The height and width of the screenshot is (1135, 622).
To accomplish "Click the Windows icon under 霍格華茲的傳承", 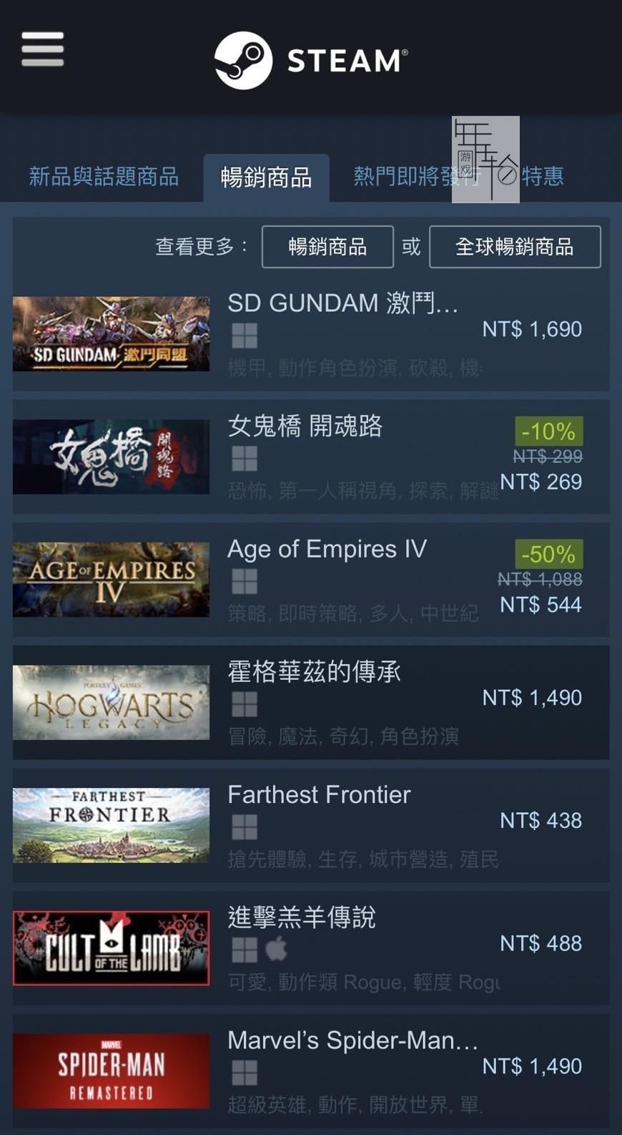I will [x=245, y=704].
